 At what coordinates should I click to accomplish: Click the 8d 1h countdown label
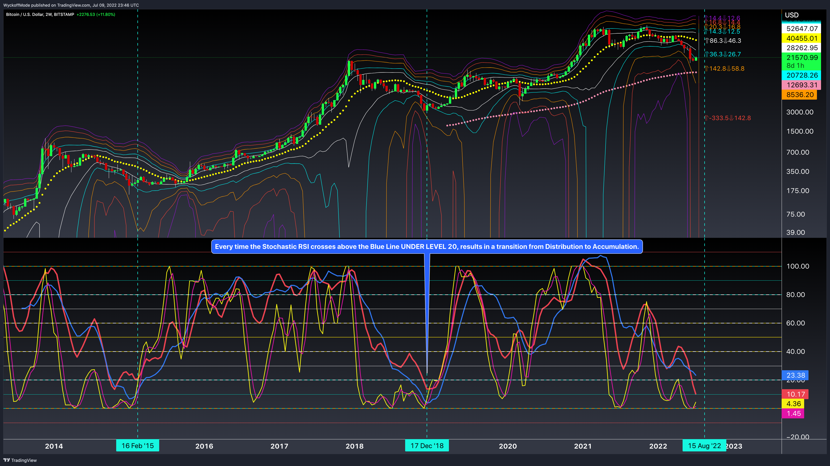coord(795,66)
